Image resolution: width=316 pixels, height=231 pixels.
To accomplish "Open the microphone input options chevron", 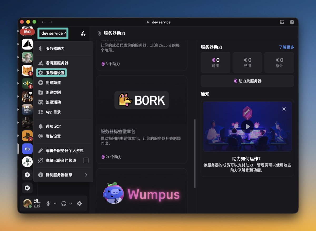I will click(x=55, y=204).
